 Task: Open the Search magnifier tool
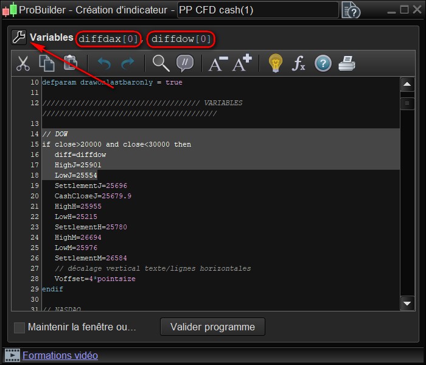161,63
